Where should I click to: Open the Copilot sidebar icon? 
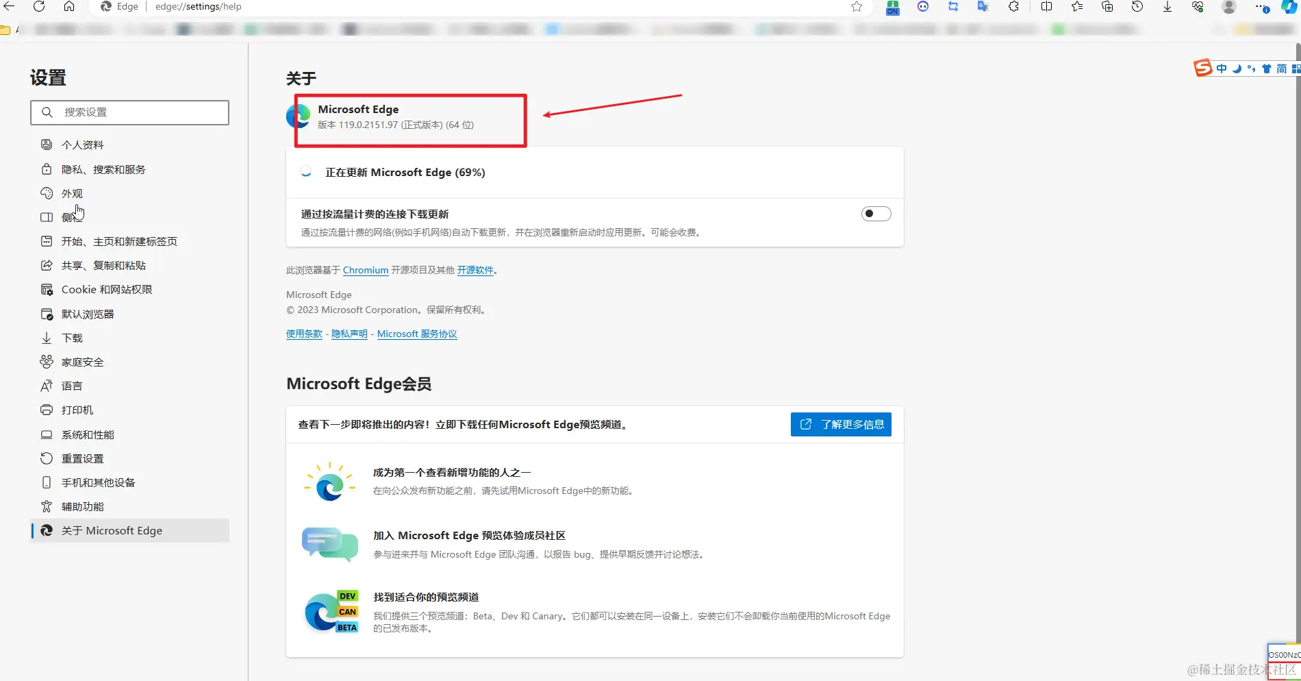[1289, 6]
